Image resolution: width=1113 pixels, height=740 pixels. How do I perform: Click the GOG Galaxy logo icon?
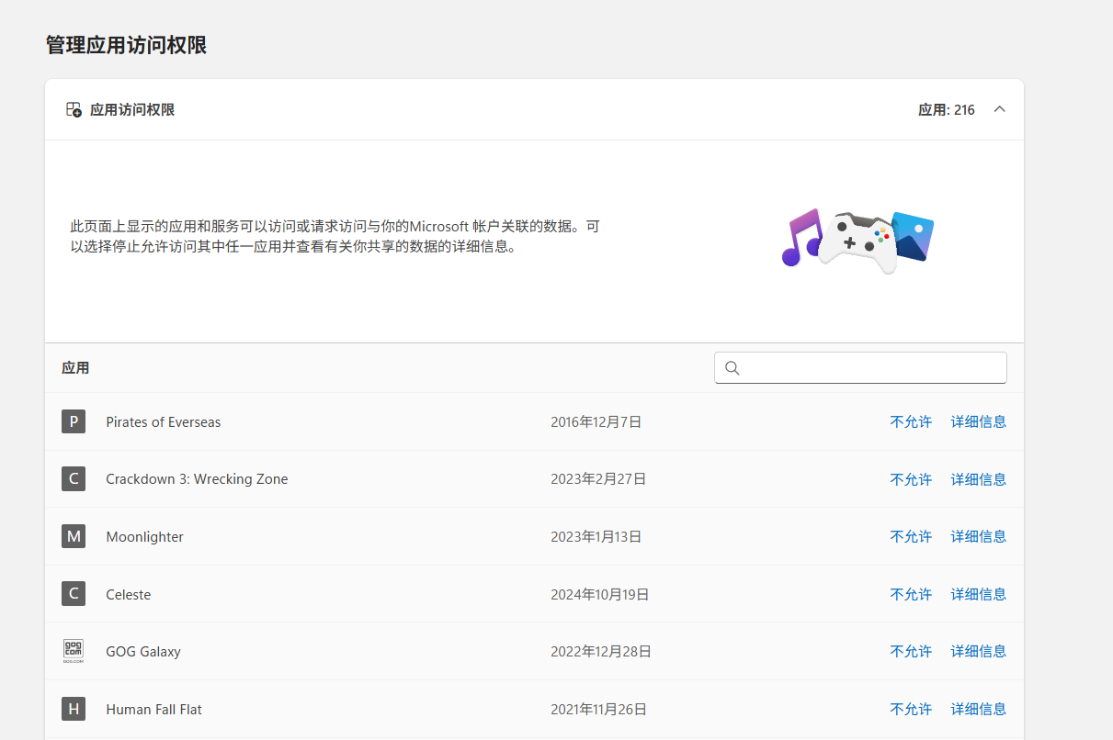click(74, 651)
